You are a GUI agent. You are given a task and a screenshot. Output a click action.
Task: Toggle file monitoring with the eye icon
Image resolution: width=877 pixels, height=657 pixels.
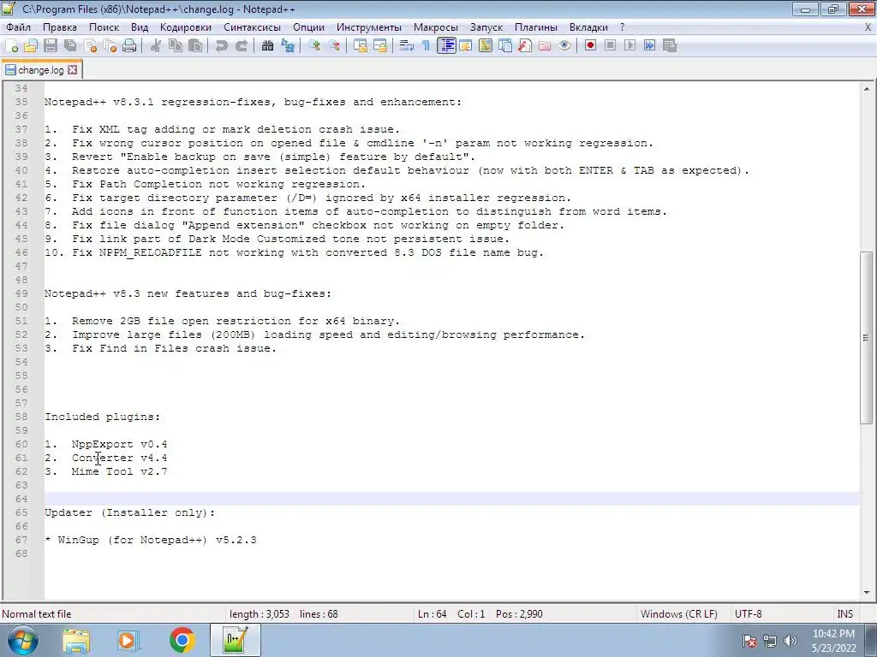tap(564, 46)
